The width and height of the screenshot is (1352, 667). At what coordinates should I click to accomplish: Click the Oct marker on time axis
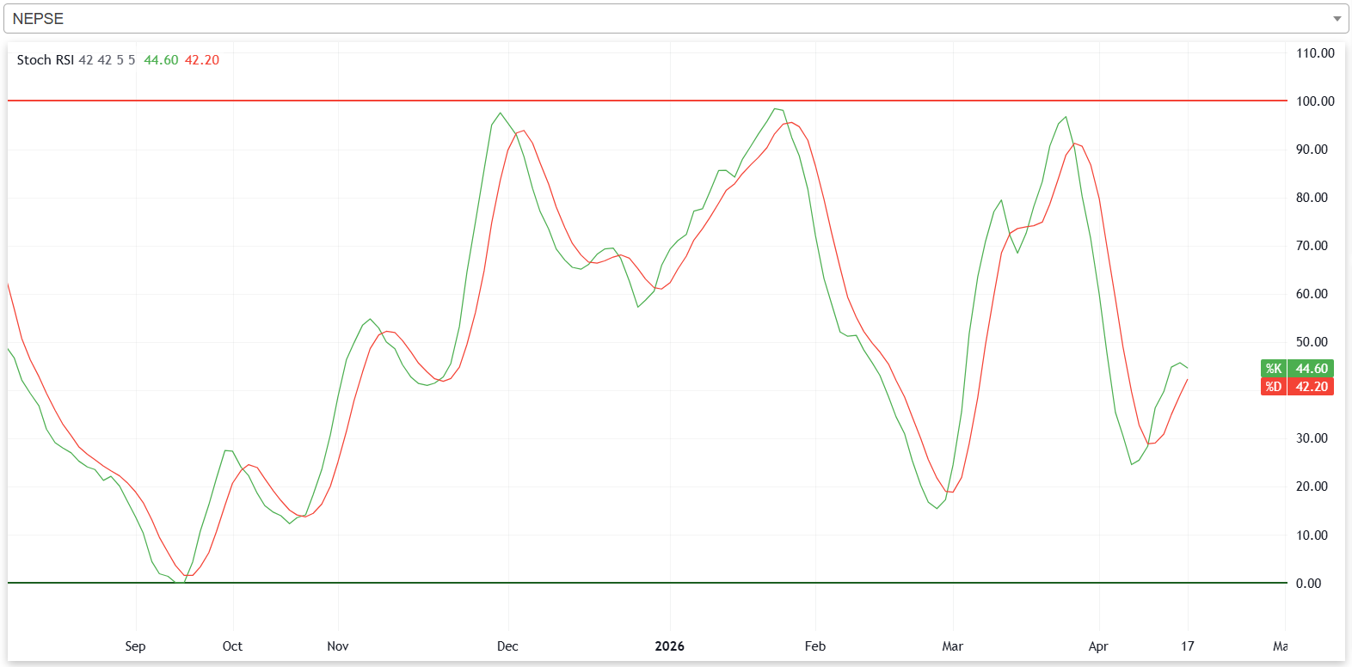pyautogui.click(x=232, y=646)
